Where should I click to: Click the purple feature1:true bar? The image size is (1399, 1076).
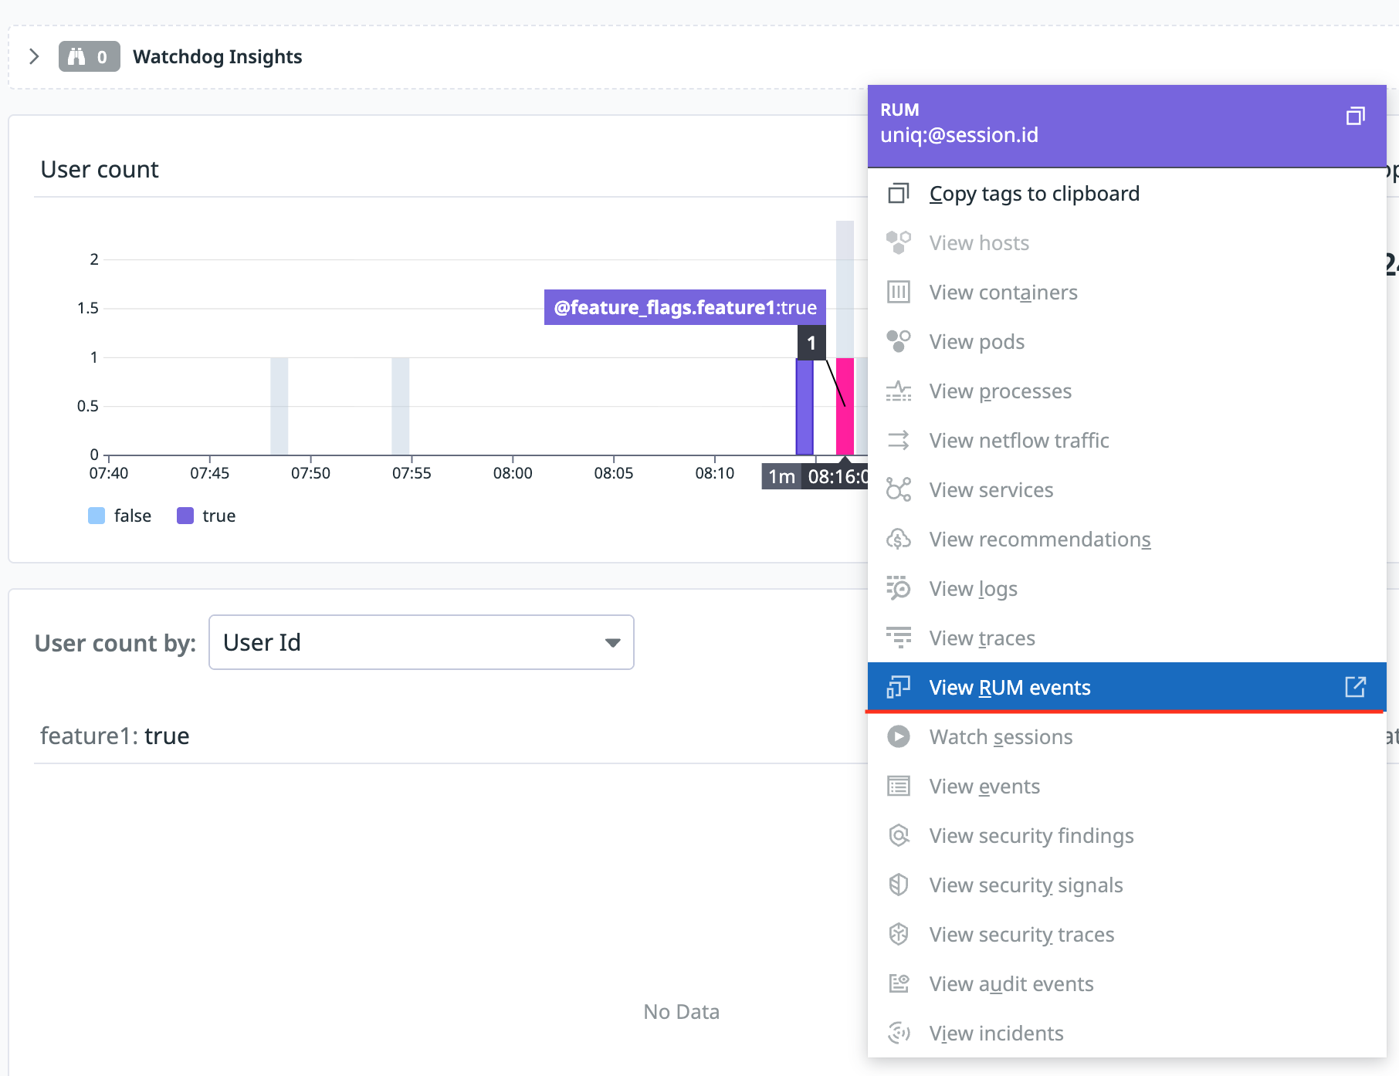pyautogui.click(x=805, y=407)
